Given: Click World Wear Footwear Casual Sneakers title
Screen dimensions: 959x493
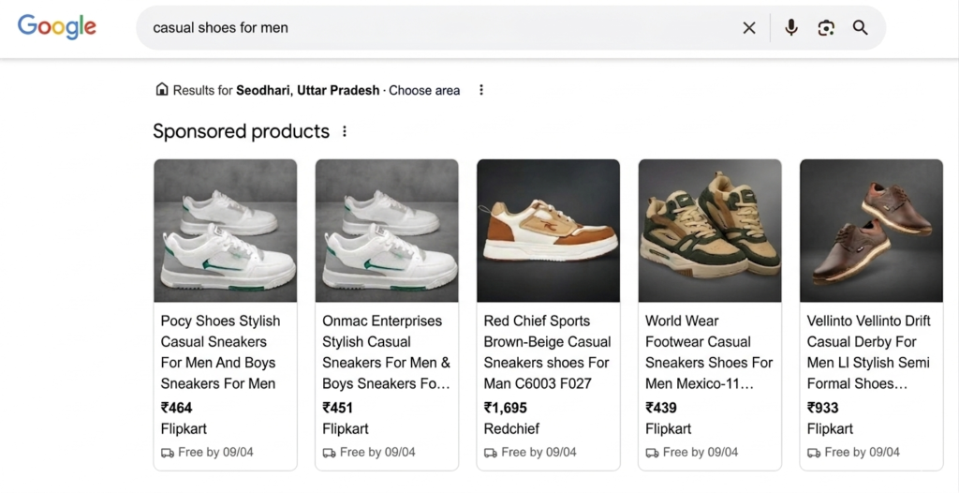Looking at the screenshot, I should [x=709, y=352].
